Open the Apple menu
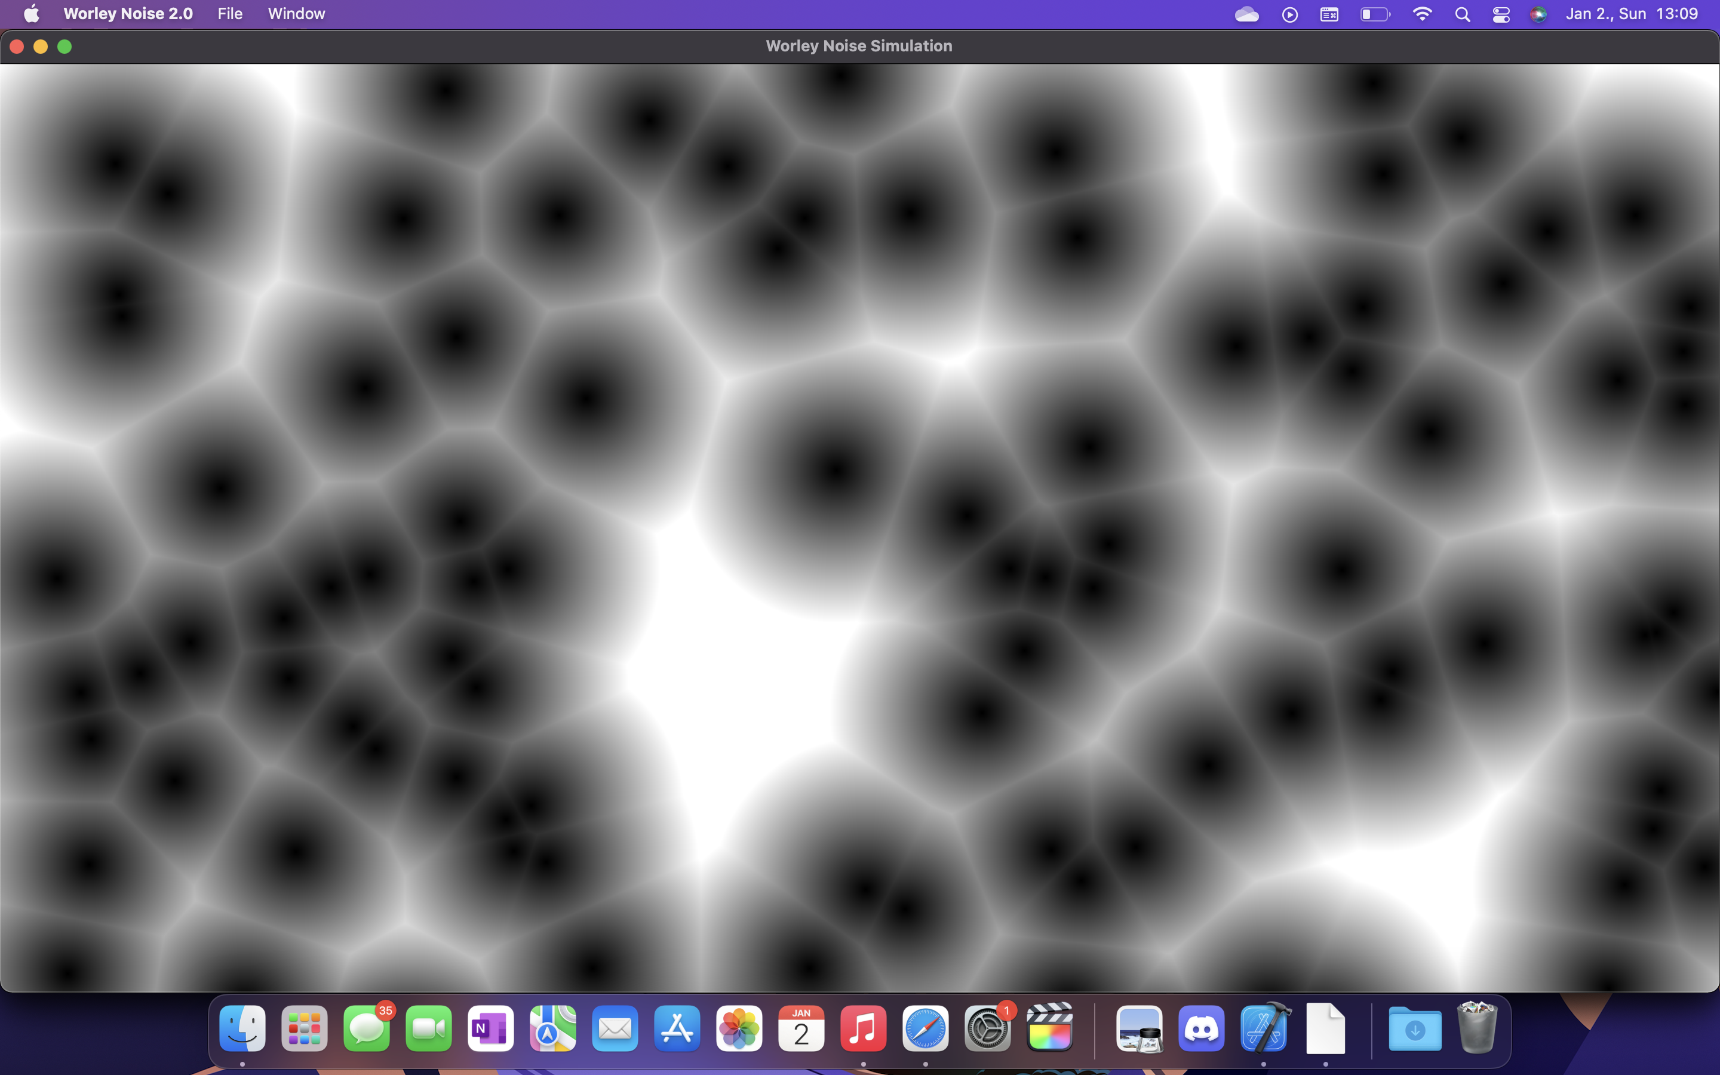1720x1075 pixels. pyautogui.click(x=31, y=14)
